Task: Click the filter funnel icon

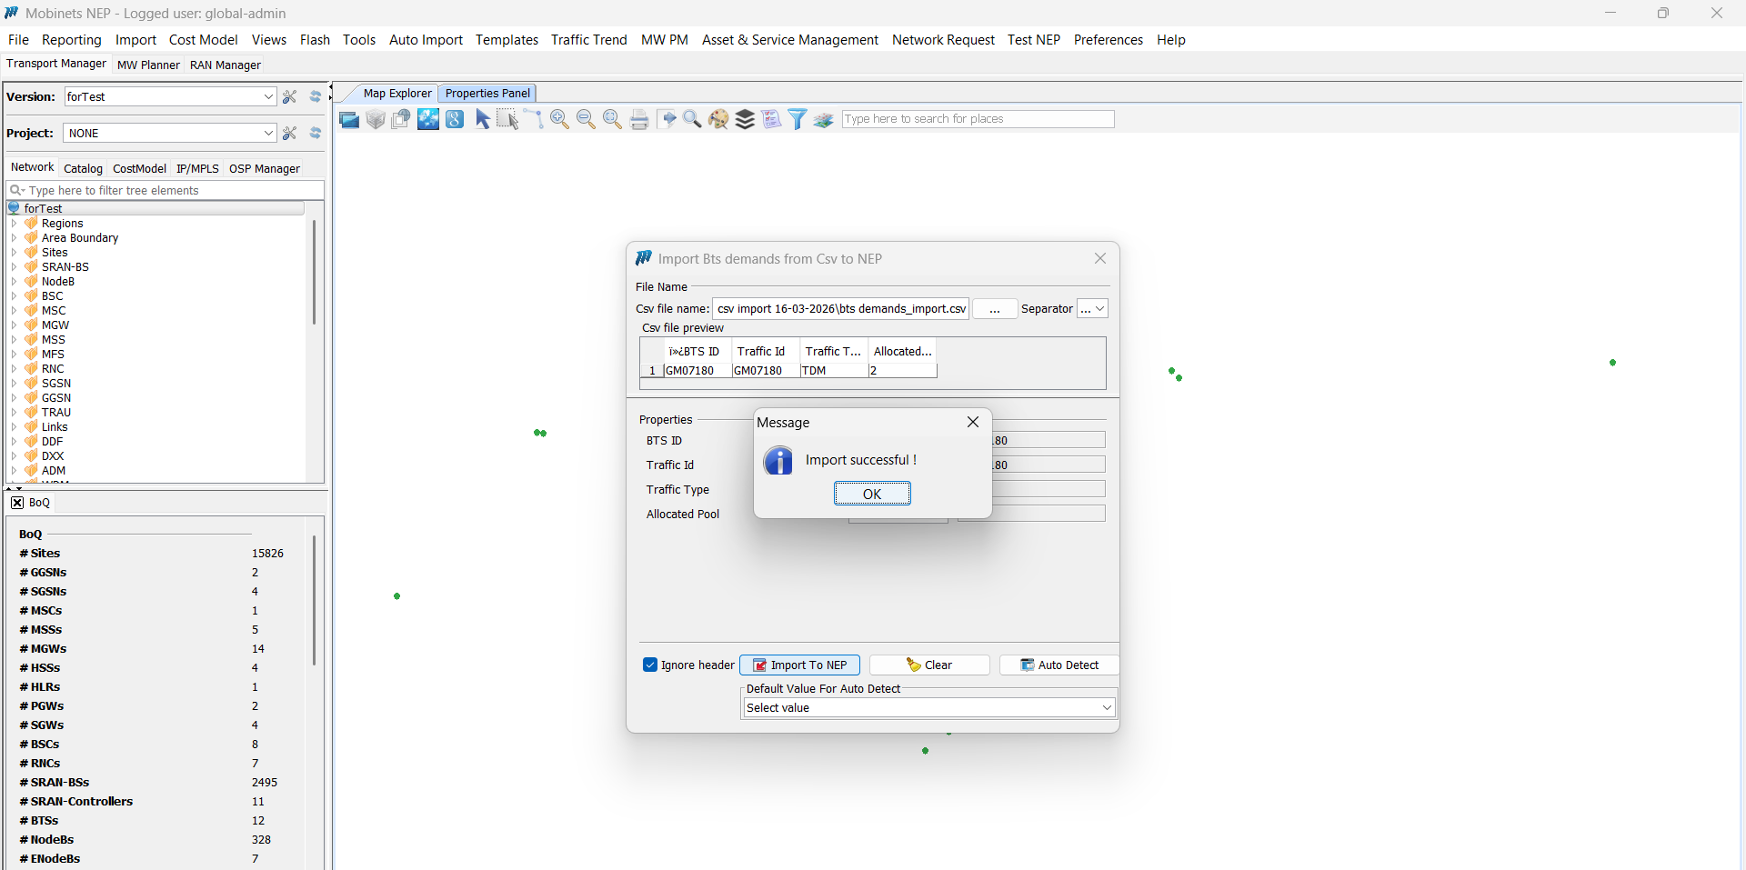Action: click(798, 120)
